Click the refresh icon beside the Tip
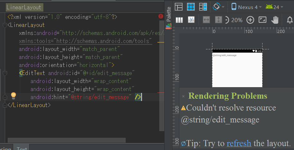 [x=183, y=144]
